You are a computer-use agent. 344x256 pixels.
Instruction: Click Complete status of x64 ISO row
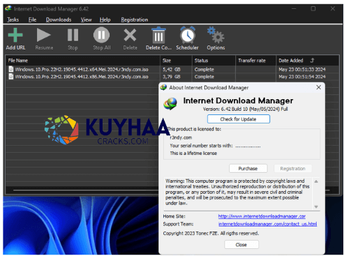pyautogui.click(x=204, y=69)
